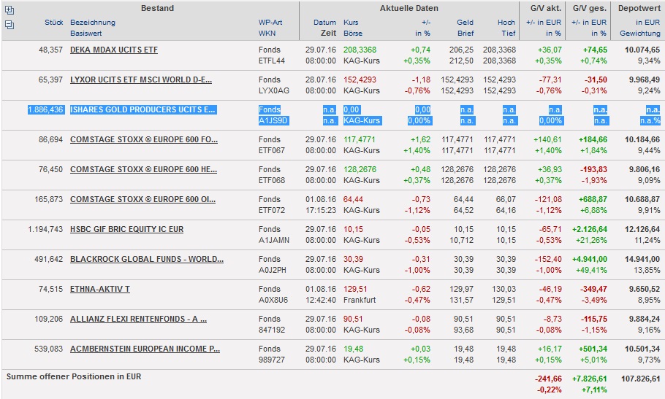Click the Kurs column header

pos(351,23)
